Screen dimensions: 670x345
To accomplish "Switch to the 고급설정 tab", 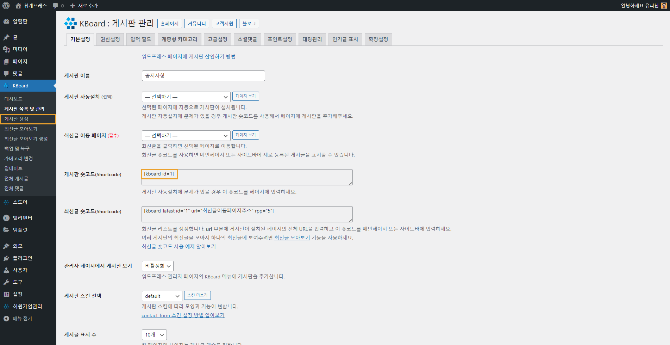I will 218,39.
